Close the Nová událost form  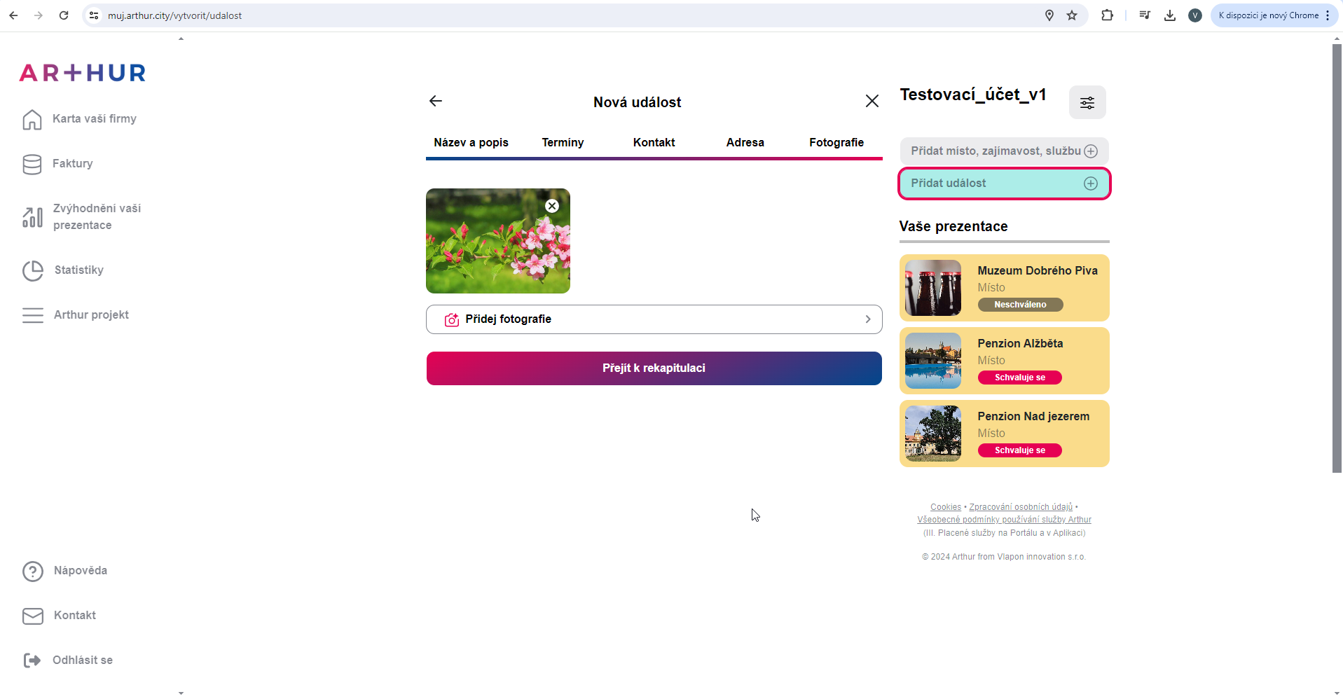coord(872,102)
